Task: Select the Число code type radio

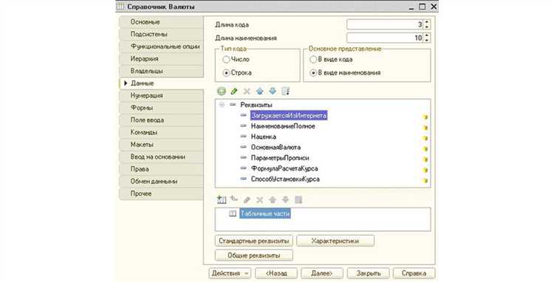Action: tap(226, 60)
